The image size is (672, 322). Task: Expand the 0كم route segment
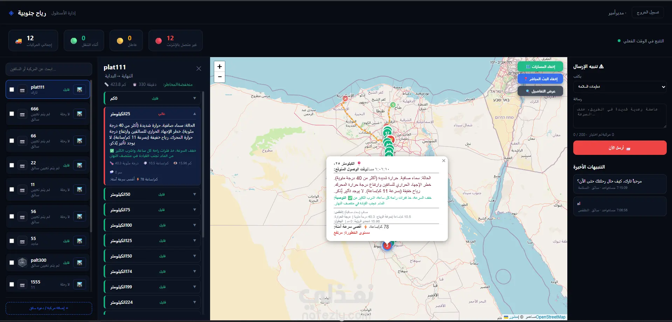(152, 98)
